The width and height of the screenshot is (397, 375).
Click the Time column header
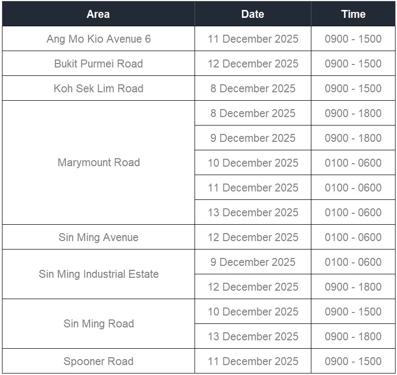point(353,14)
